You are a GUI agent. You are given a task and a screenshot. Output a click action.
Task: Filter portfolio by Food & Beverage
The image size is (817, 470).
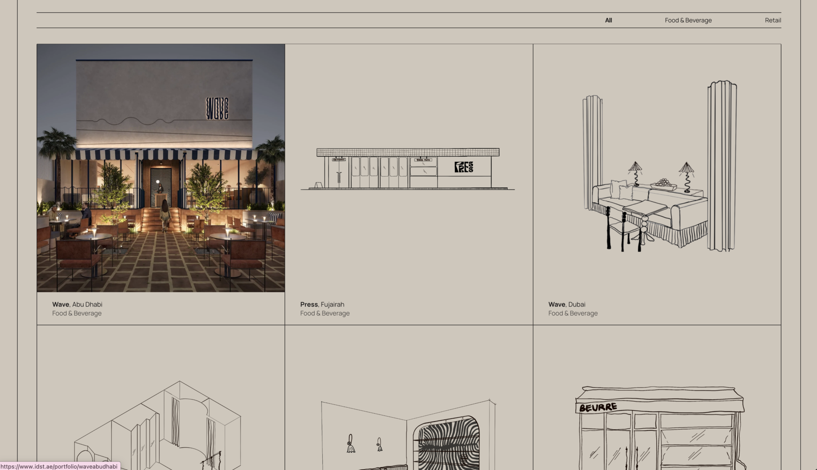(688, 20)
